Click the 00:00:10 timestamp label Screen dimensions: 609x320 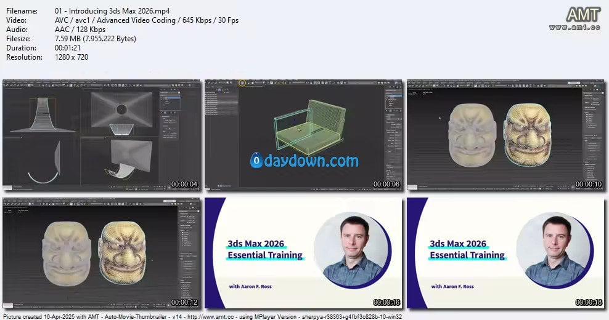click(589, 184)
